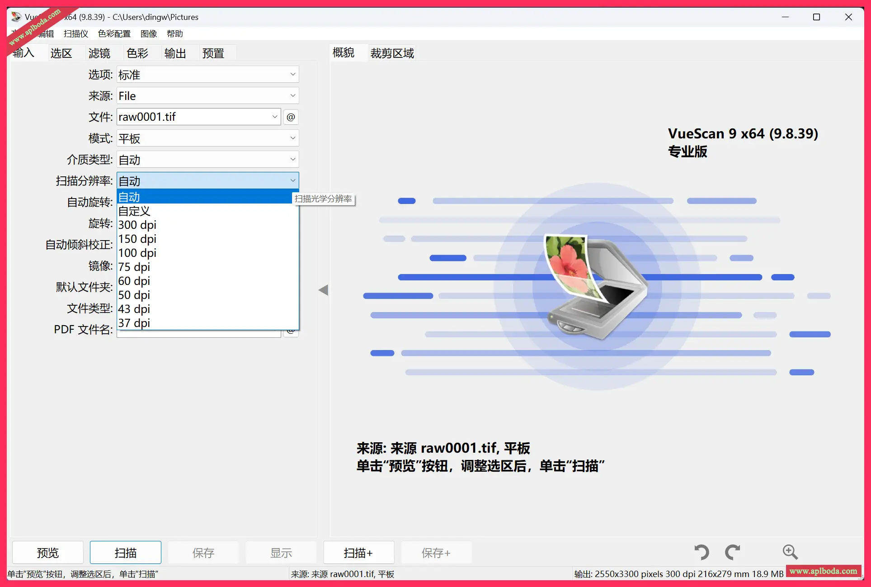This screenshot has height=587, width=871.
Task: Open the 色彩配置 menu
Action: pos(114,34)
